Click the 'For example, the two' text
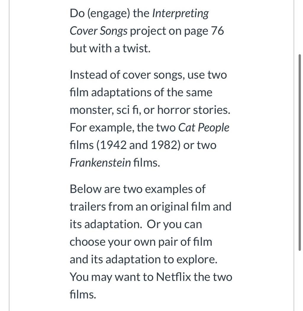The width and height of the screenshot is (303, 311). pyautogui.click(x=123, y=128)
